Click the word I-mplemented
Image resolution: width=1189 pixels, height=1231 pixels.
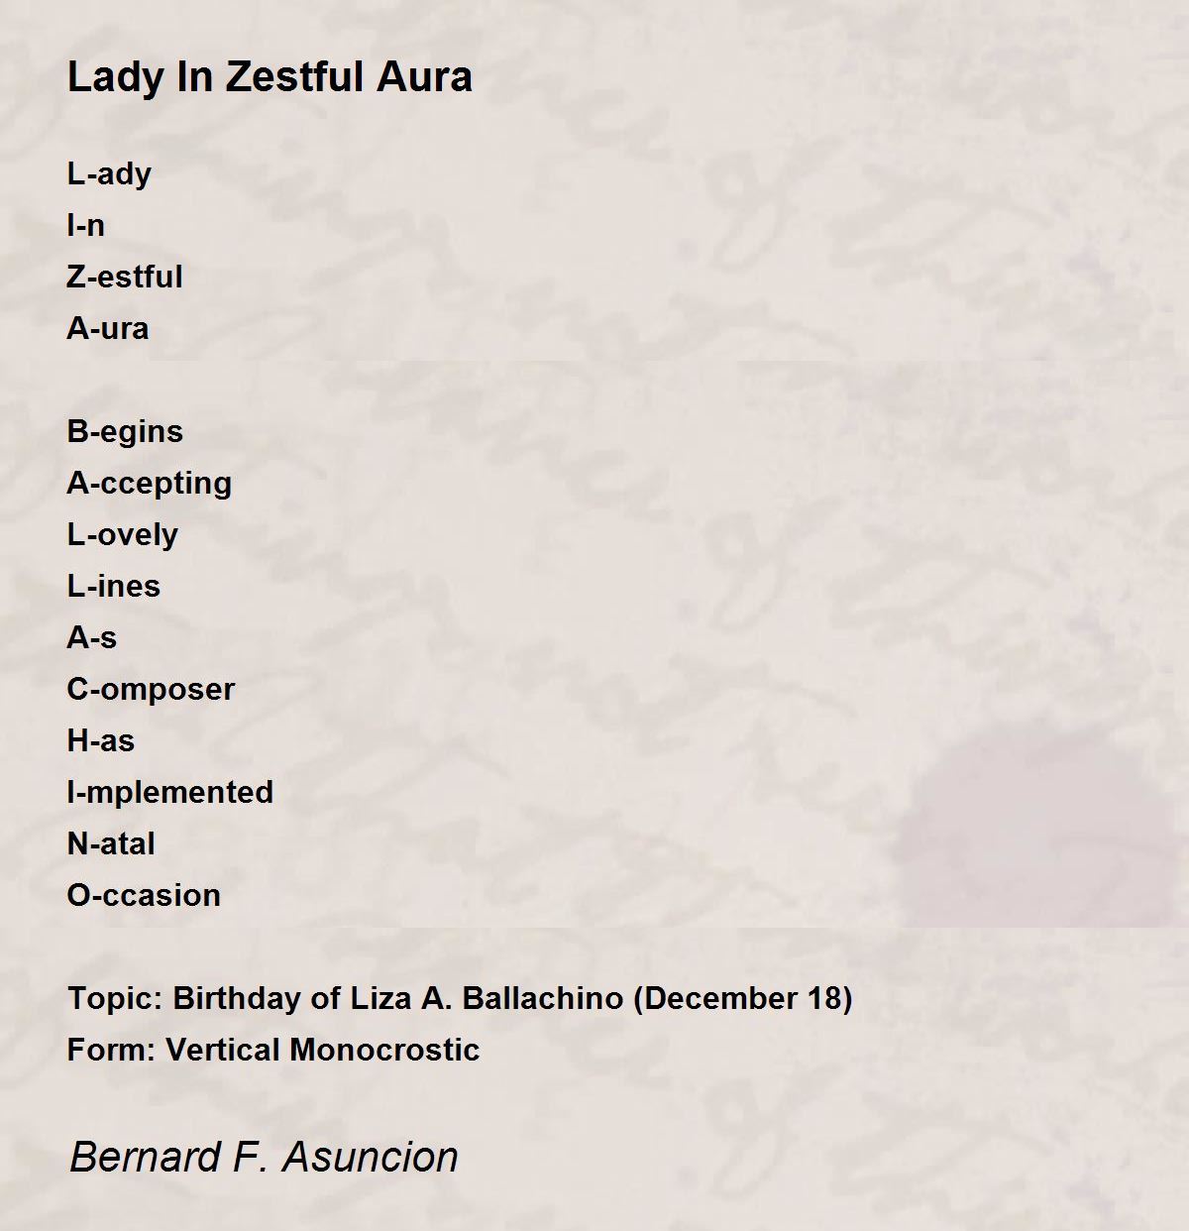(x=170, y=793)
